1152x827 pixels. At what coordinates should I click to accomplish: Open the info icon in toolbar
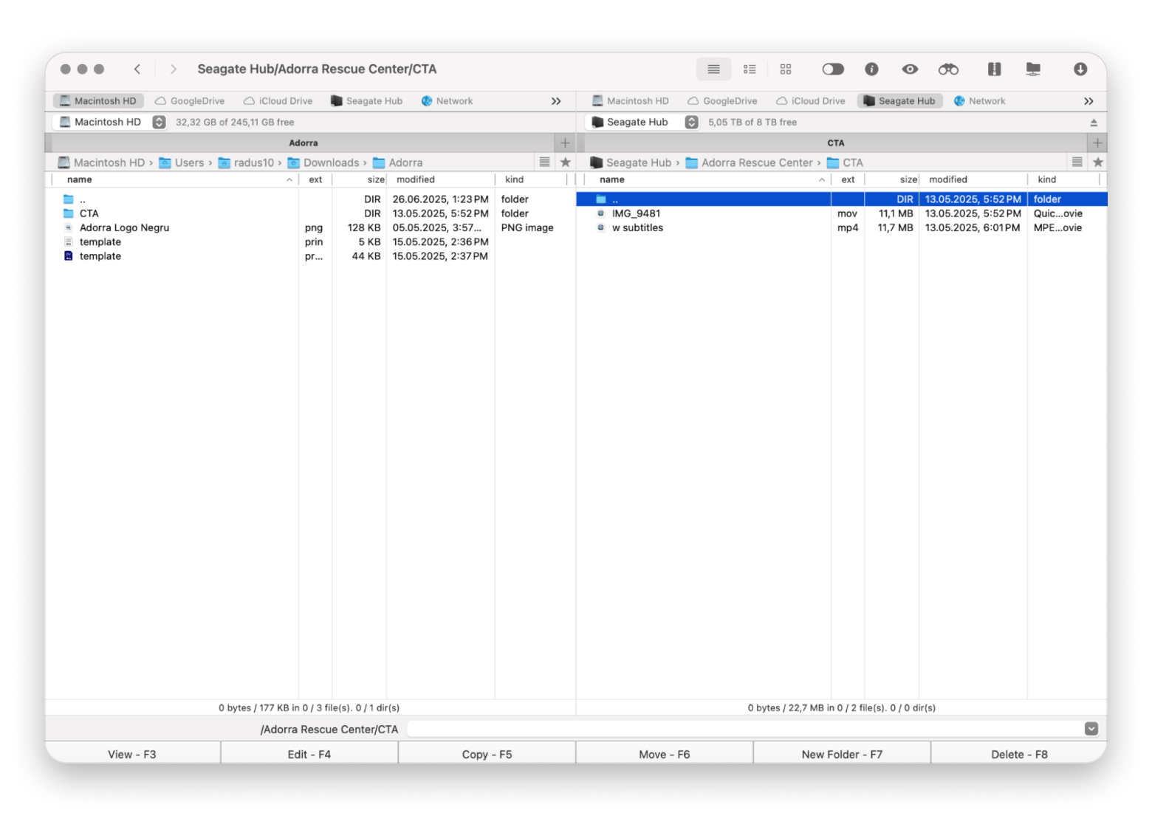click(x=871, y=69)
